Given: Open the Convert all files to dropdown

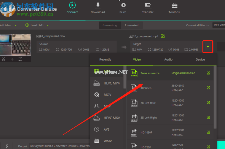Looking at the screenshot, I should (x=218, y=25).
